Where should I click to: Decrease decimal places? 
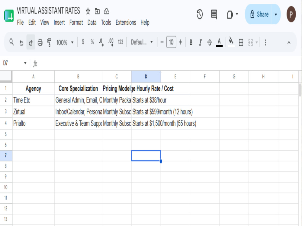click(x=101, y=42)
